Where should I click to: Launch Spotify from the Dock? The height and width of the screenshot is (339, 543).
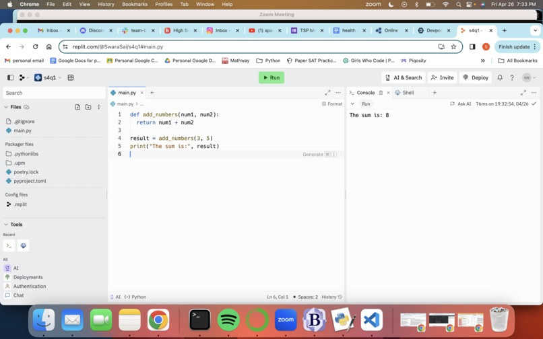tap(228, 319)
